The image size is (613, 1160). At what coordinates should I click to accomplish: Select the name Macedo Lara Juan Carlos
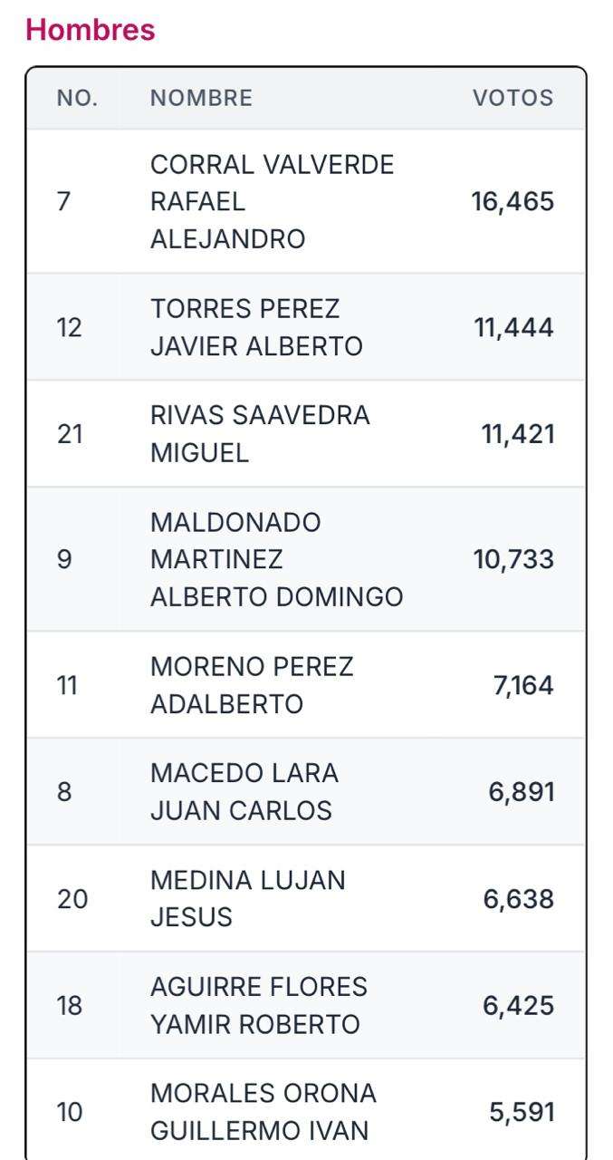click(x=244, y=792)
